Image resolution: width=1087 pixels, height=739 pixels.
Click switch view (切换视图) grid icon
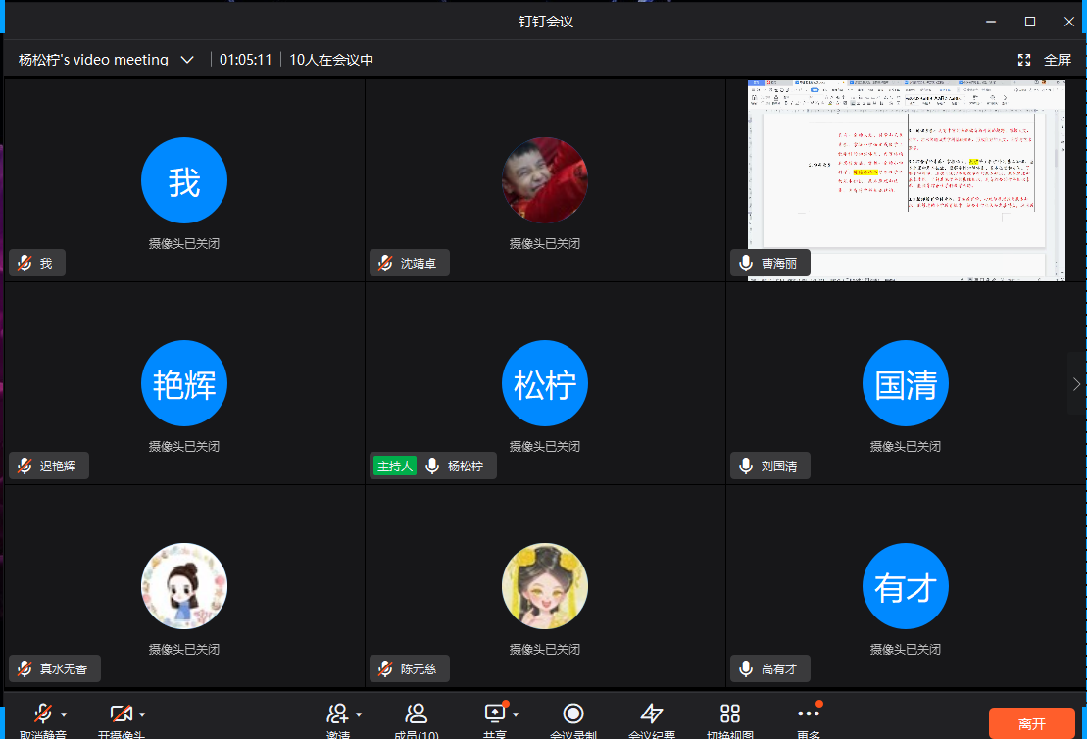tap(730, 714)
